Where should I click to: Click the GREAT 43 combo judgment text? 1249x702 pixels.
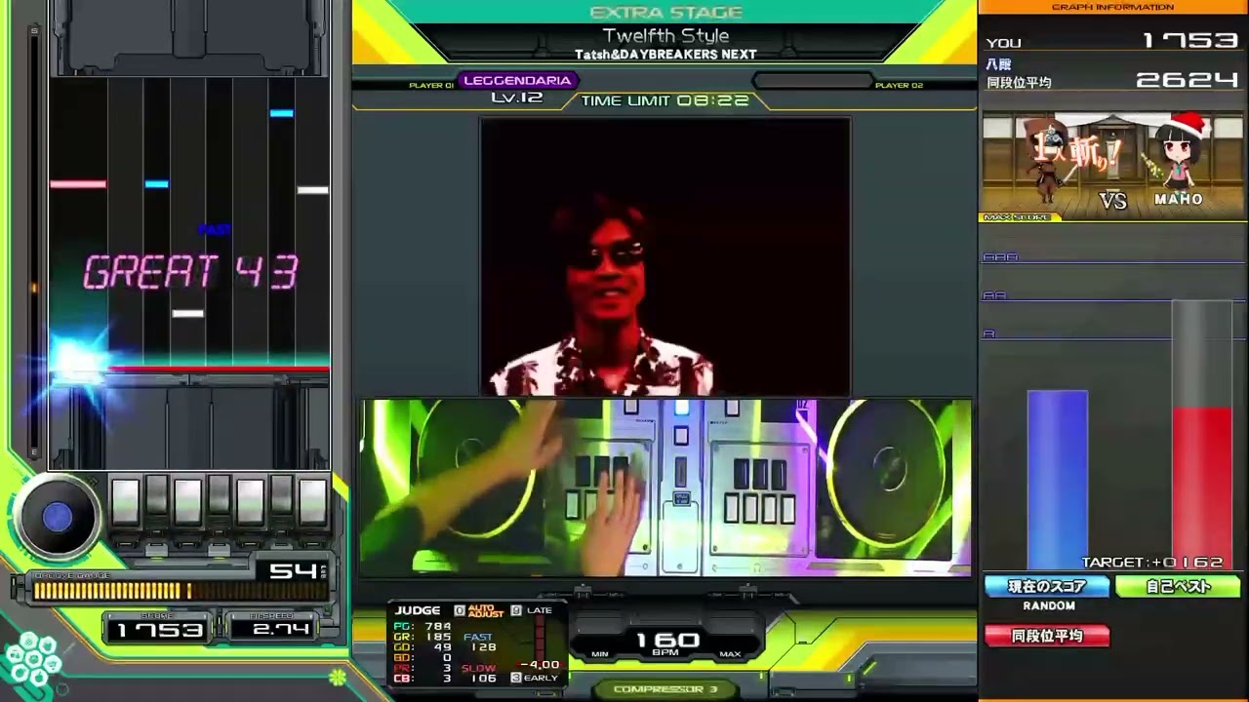pos(190,272)
